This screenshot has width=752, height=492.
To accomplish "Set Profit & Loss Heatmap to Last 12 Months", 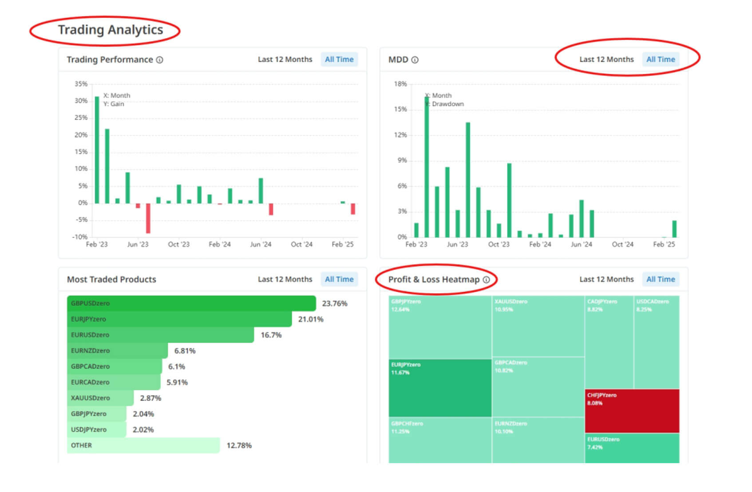I will 606,279.
